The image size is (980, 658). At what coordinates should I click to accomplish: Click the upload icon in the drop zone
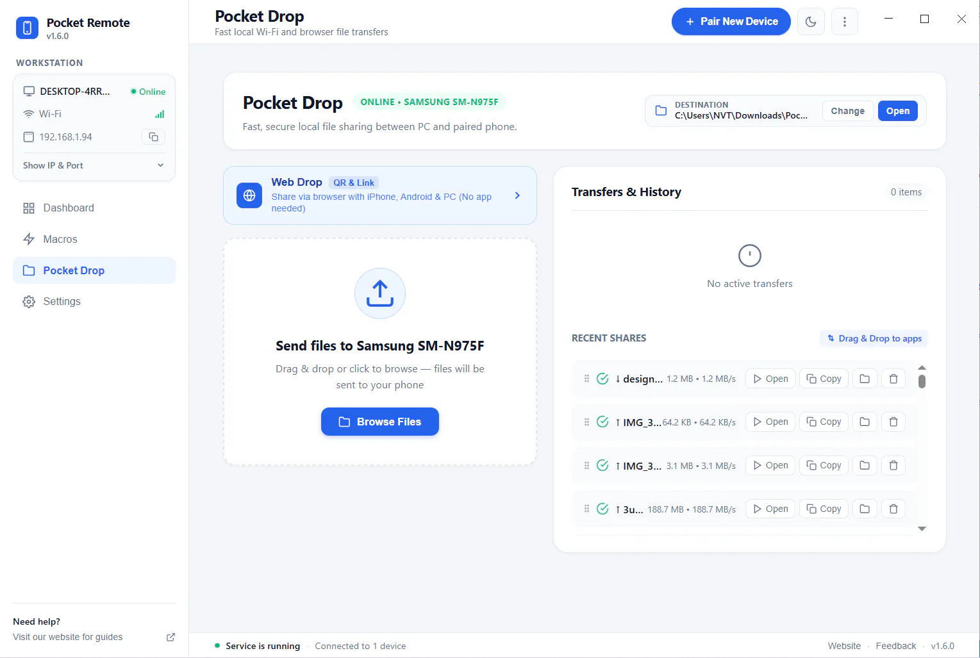point(380,293)
